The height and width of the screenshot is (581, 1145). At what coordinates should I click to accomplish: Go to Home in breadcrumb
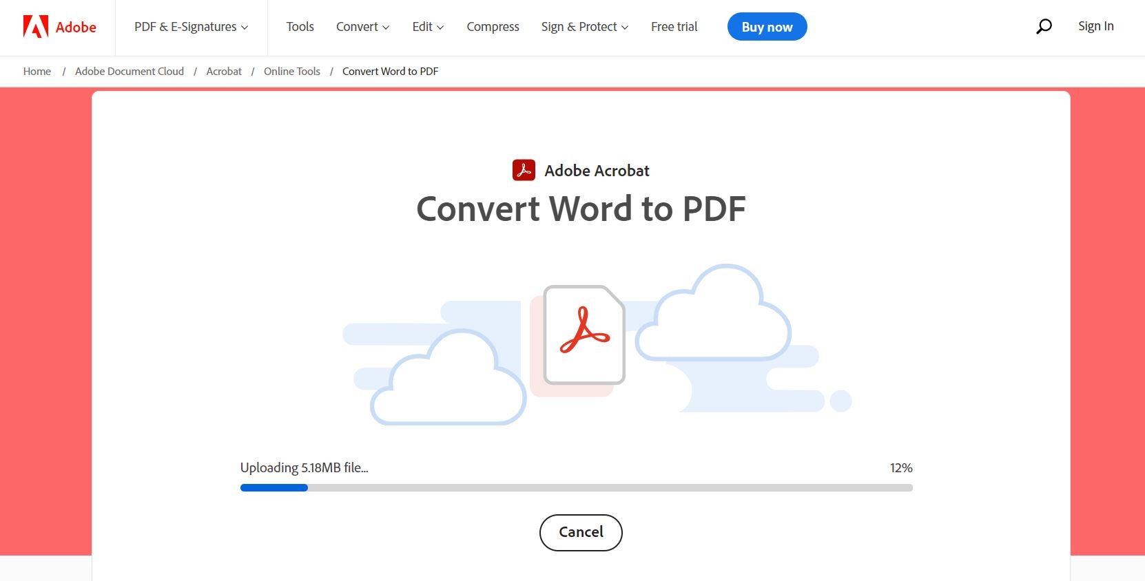click(x=37, y=72)
